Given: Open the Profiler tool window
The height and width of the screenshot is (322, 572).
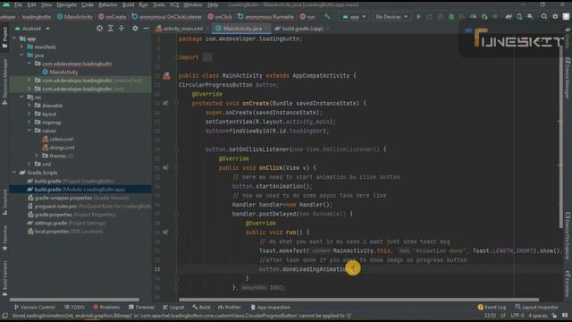Looking at the screenshot, I should [230, 307].
